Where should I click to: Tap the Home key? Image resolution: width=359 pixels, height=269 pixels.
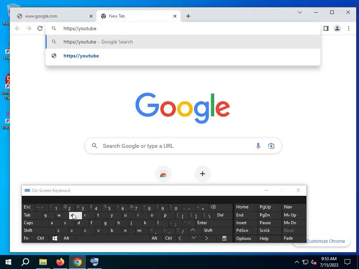246,207
